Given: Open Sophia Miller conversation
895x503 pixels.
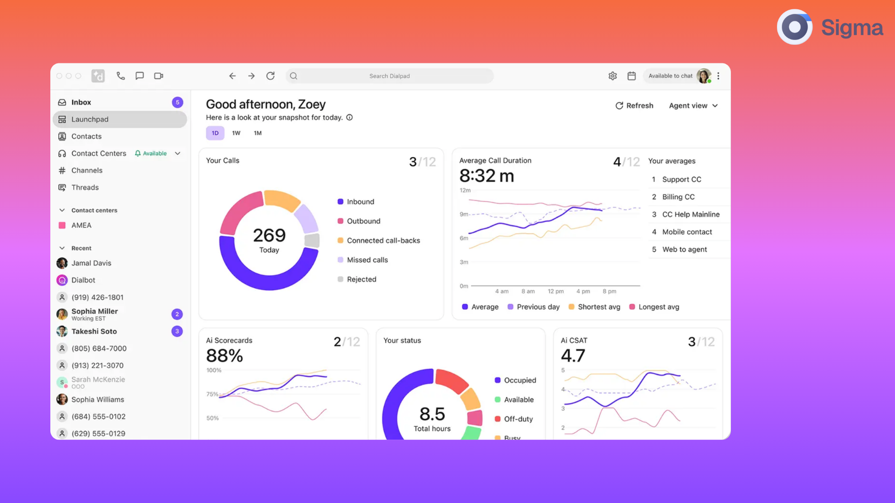Looking at the screenshot, I should pyautogui.click(x=120, y=314).
